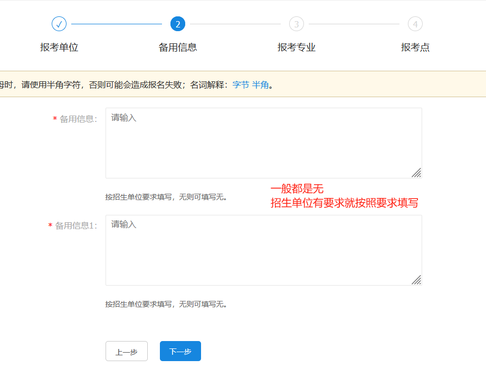Click the hint text below the 备用信息 box
Screen dimensions: 486x378
166,197
